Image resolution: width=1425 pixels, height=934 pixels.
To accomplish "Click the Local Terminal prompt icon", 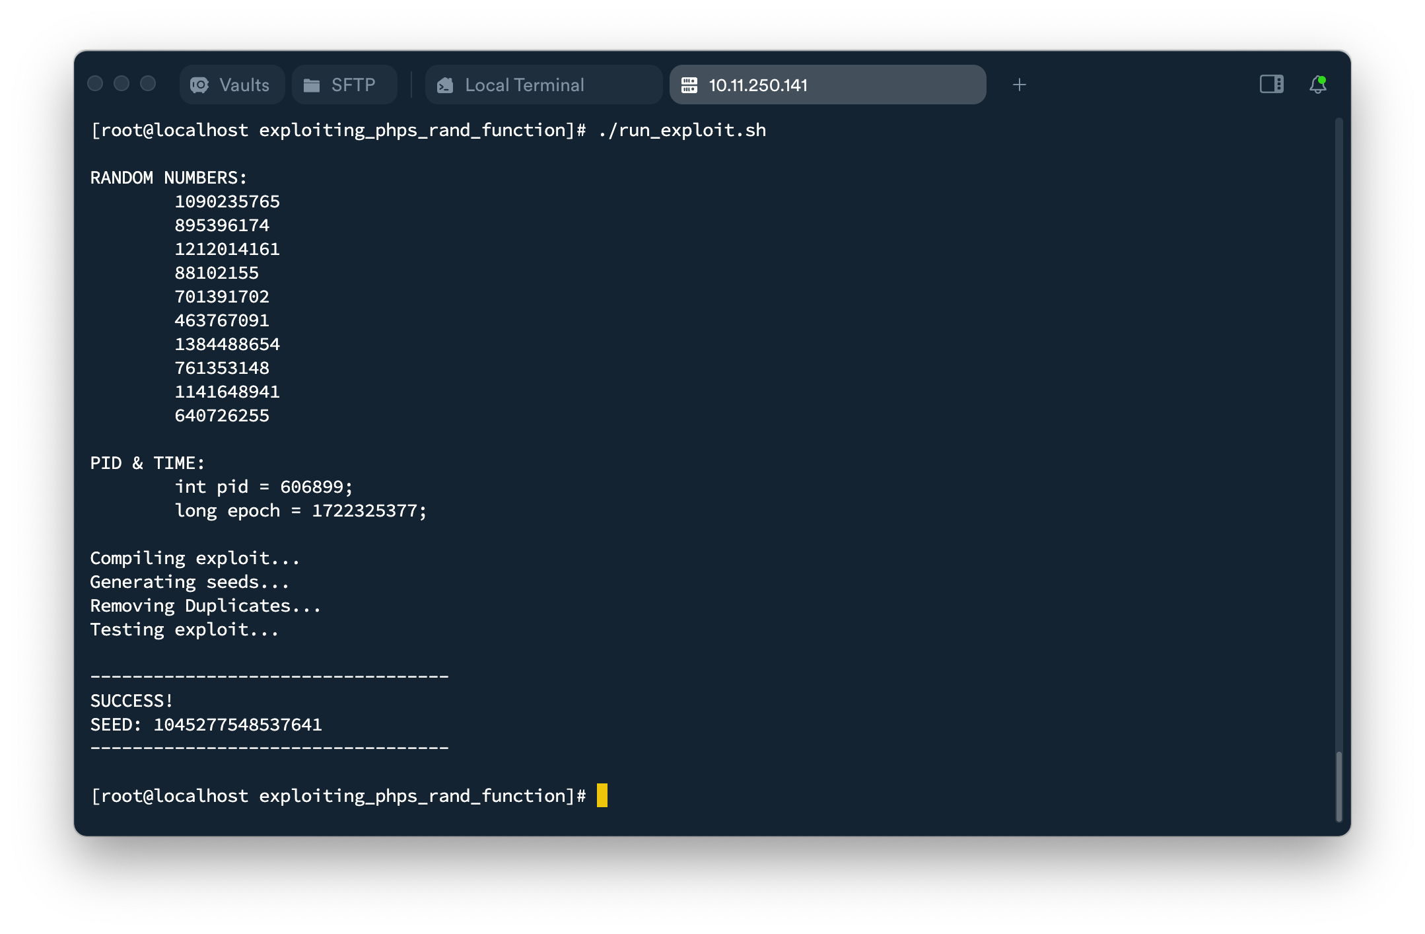I will pos(445,85).
